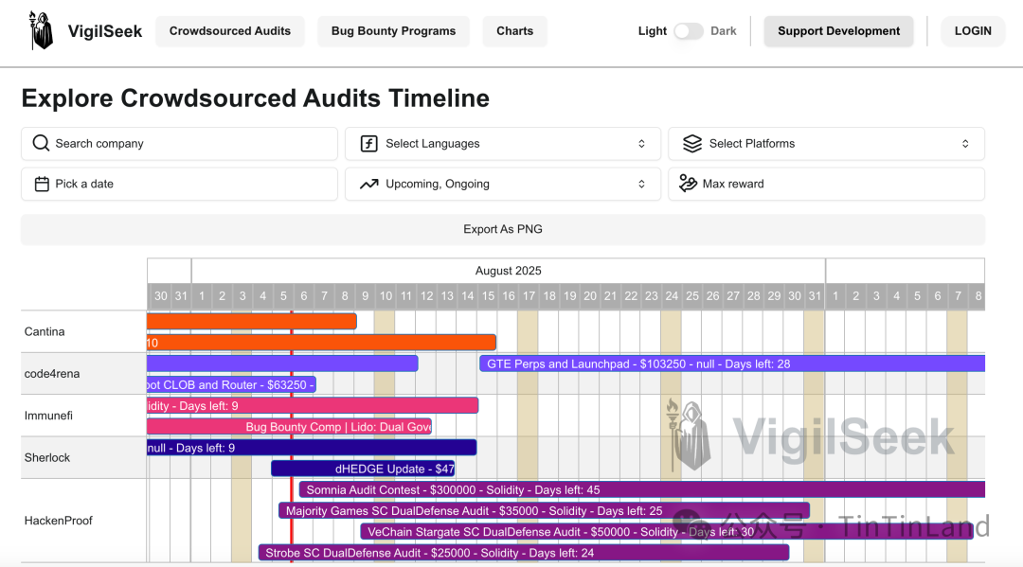Select the Somnia Audit Contest bar

tap(642, 489)
